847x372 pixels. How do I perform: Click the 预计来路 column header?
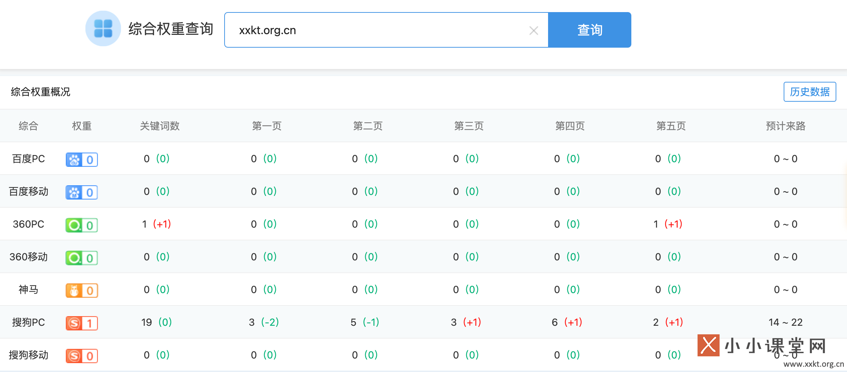[x=786, y=126]
